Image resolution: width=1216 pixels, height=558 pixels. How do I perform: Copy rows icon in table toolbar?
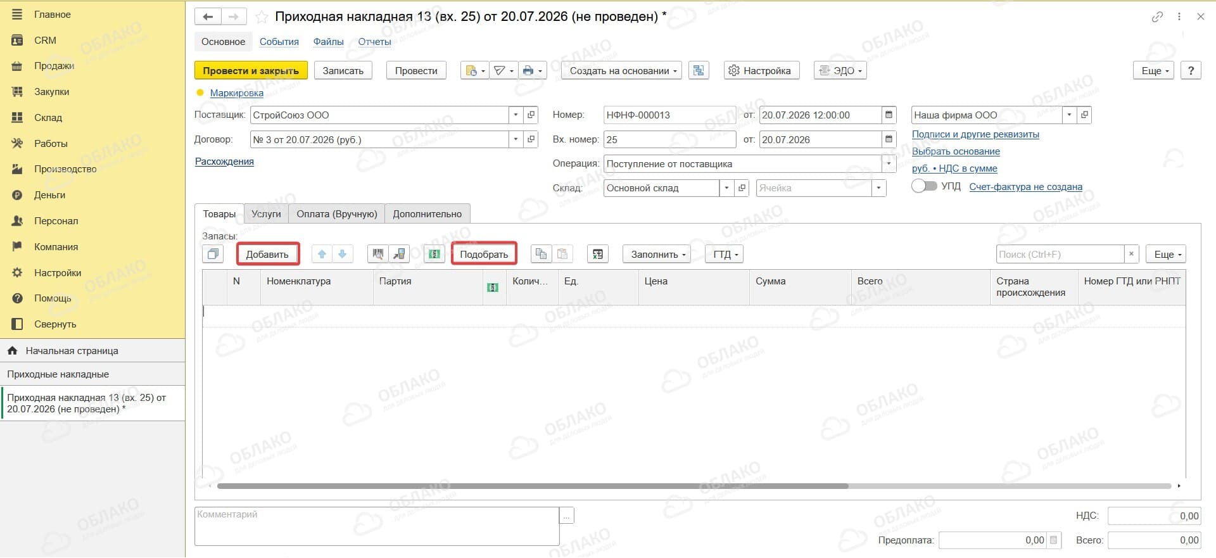(541, 255)
